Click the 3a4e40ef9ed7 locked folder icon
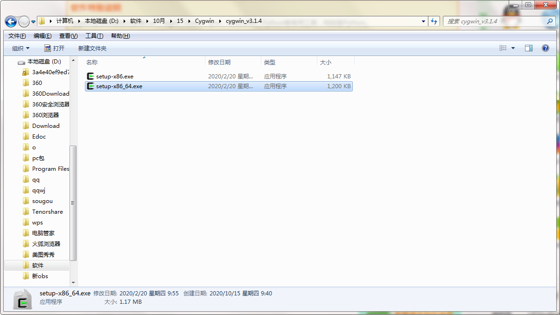 (26, 72)
